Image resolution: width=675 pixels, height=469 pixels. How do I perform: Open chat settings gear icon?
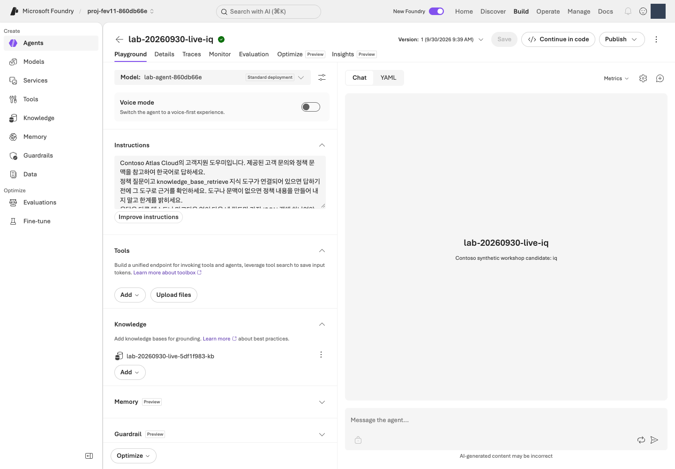(x=643, y=78)
